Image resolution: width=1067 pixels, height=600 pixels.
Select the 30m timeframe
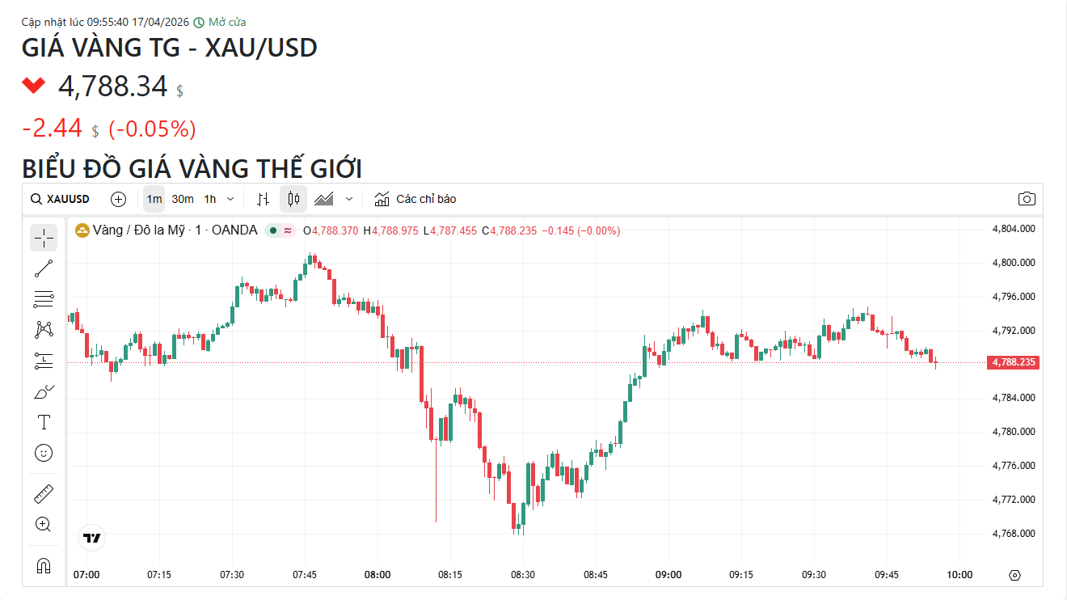(183, 199)
